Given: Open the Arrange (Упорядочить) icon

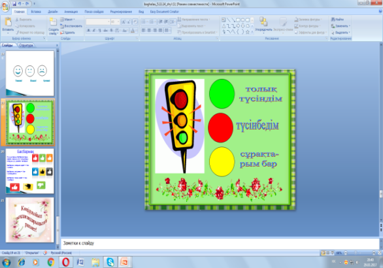Looking at the screenshot, I should [x=263, y=22].
